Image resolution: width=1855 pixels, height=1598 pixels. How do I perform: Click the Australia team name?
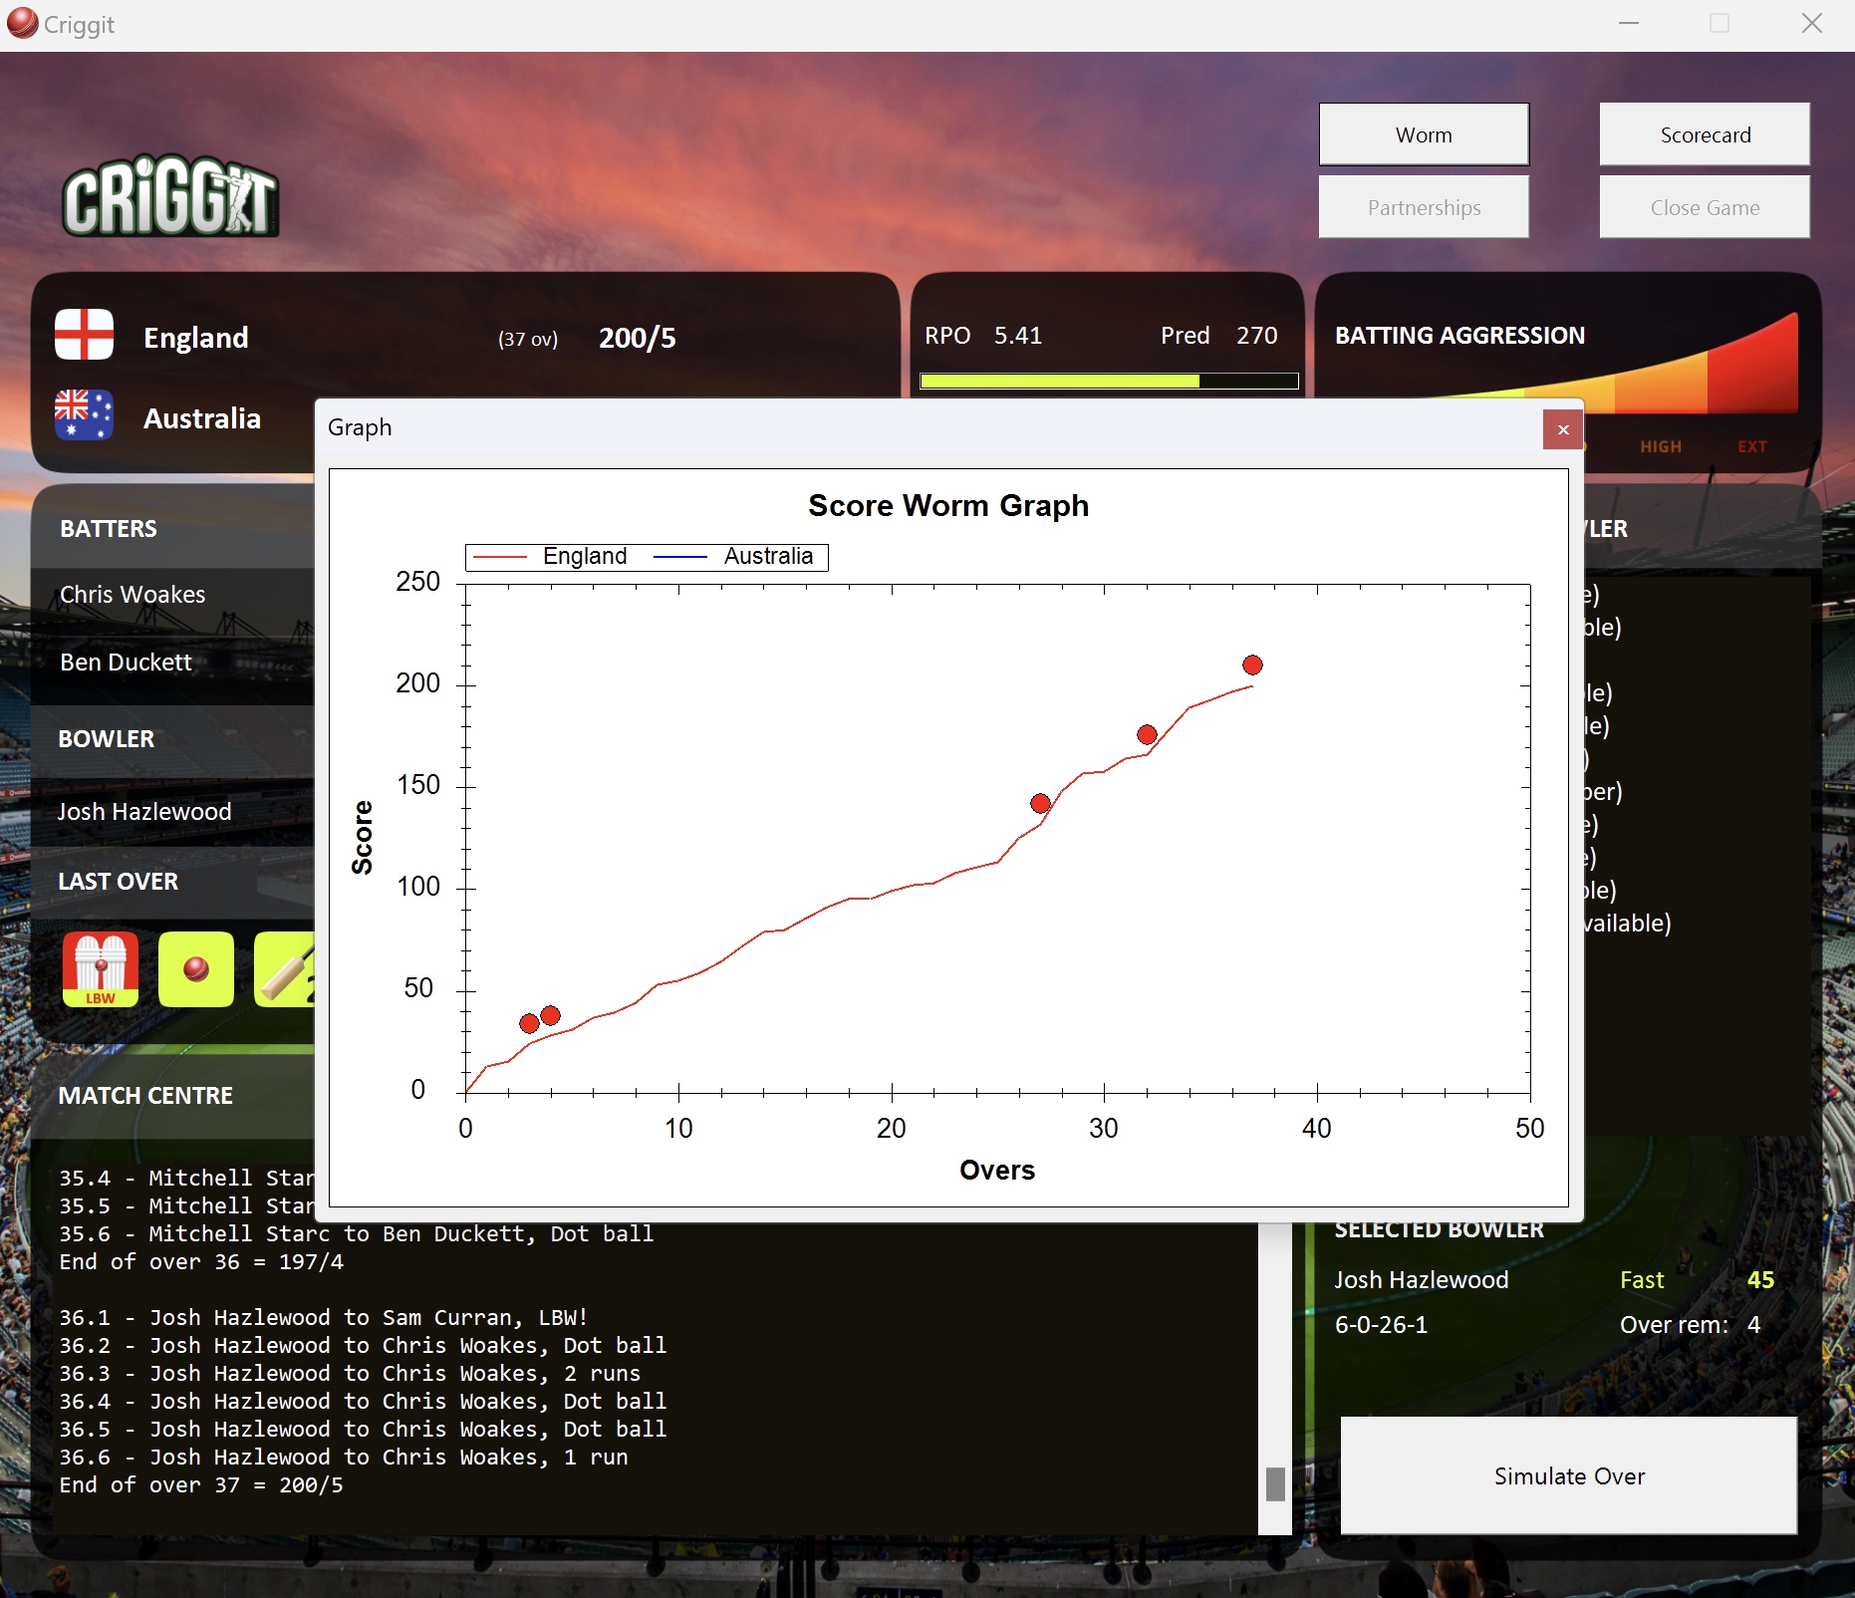[202, 418]
